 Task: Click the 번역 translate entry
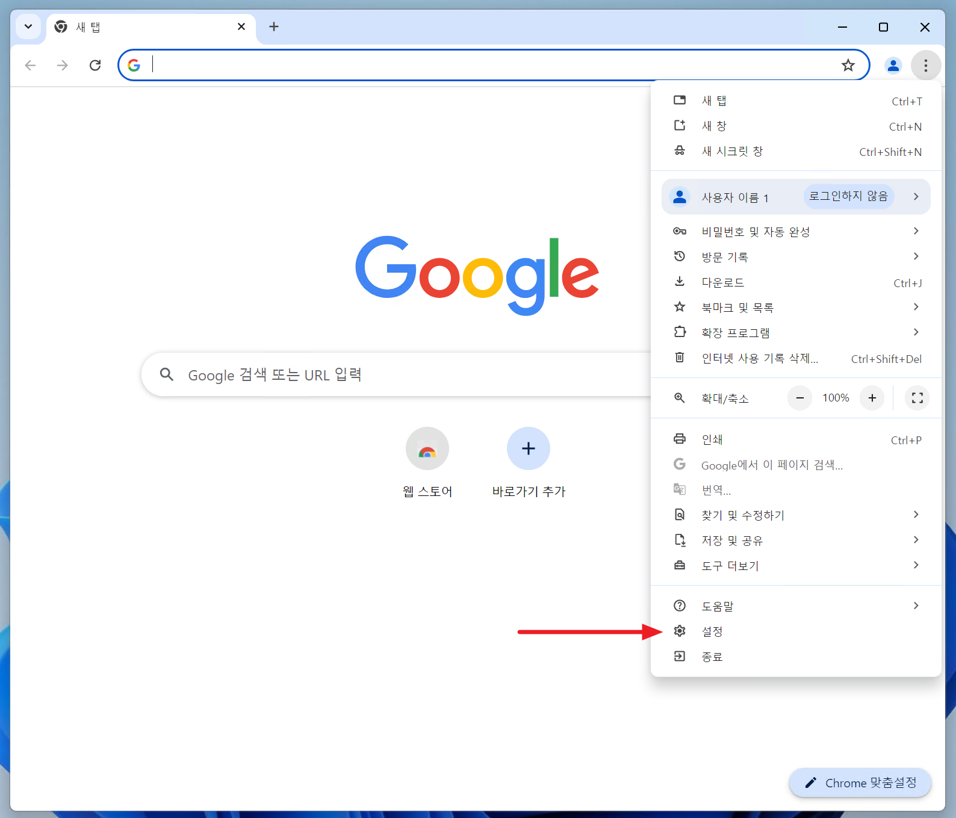796,490
